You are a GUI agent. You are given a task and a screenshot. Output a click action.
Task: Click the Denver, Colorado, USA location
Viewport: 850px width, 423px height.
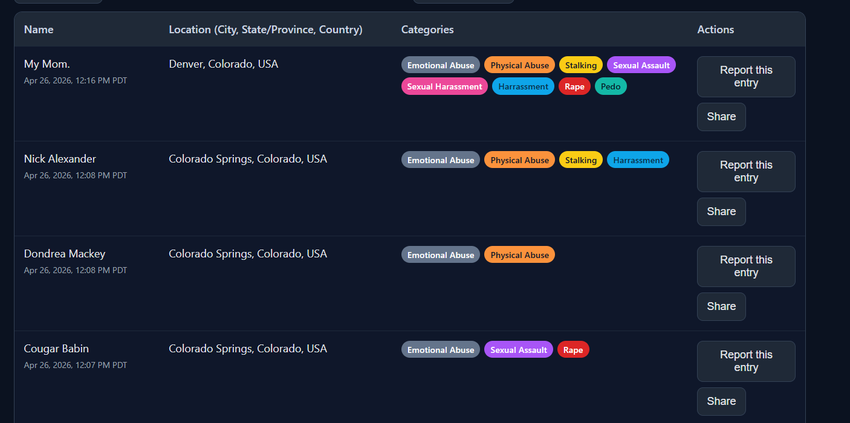(x=224, y=64)
